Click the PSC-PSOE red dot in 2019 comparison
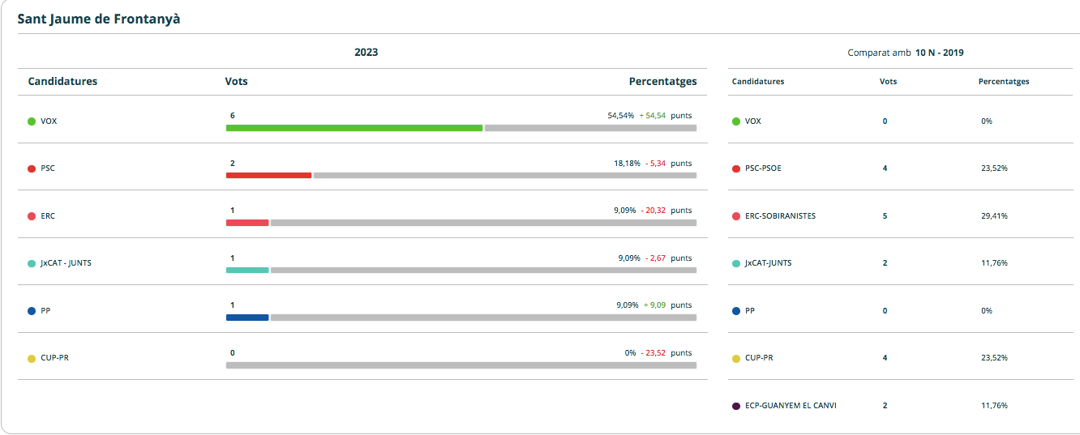Viewport: 1080px width, 435px height. pyautogui.click(x=736, y=168)
